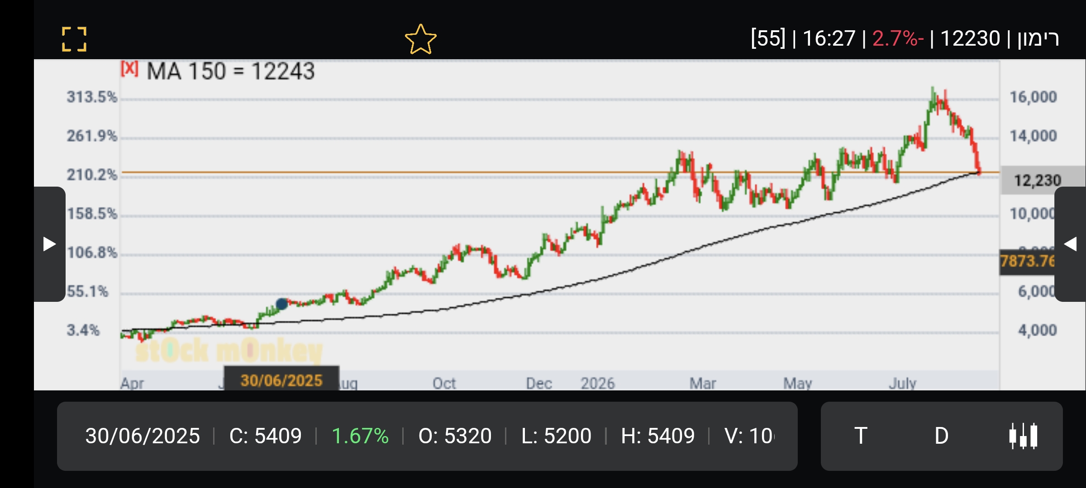
Task: Tap the -2.7% change value in header
Action: click(x=898, y=38)
